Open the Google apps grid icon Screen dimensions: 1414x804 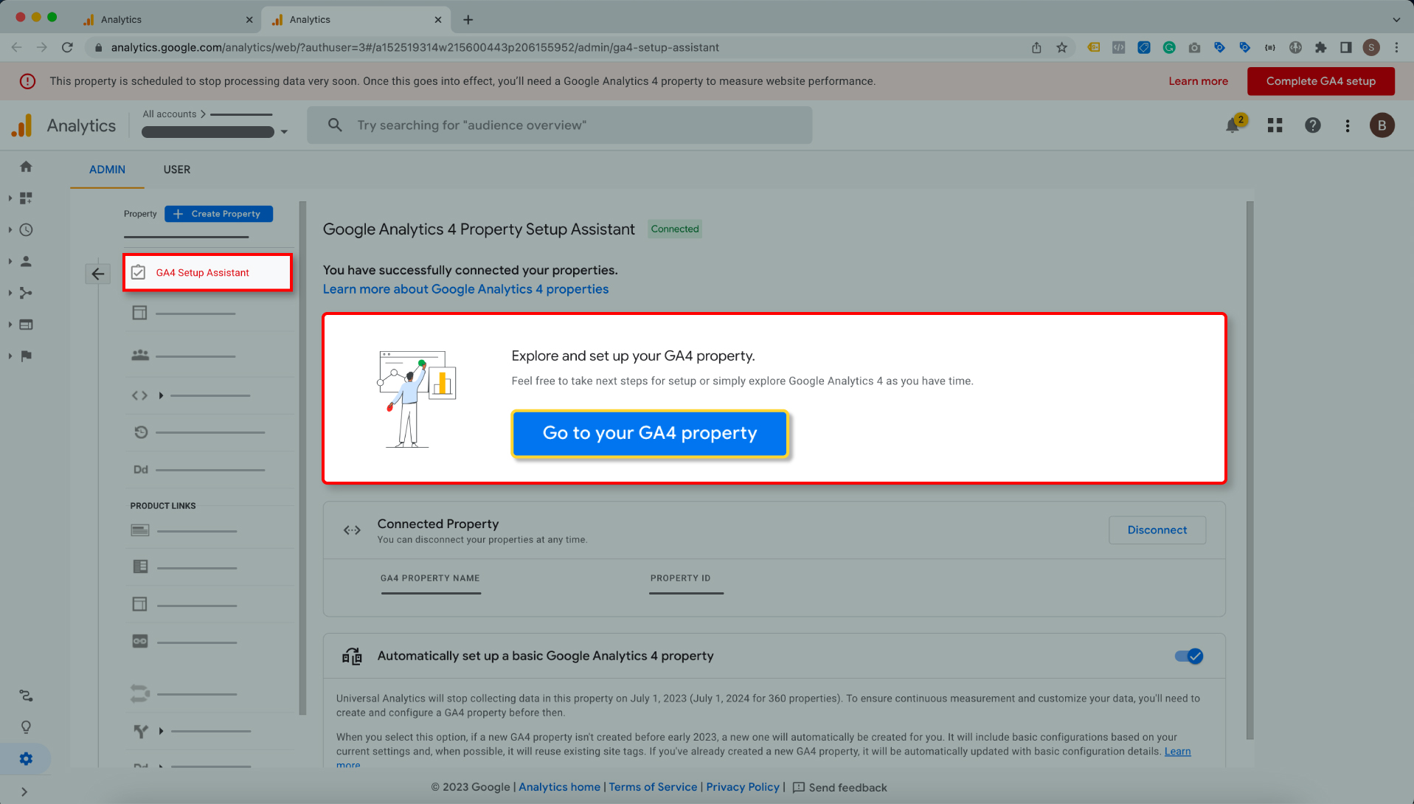[1275, 125]
